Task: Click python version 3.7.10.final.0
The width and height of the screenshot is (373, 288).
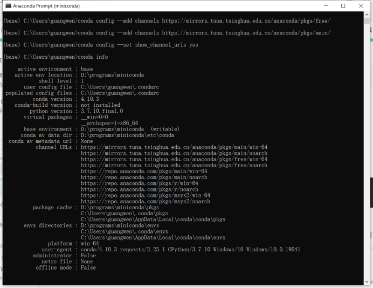Action: pyautogui.click(x=102, y=111)
